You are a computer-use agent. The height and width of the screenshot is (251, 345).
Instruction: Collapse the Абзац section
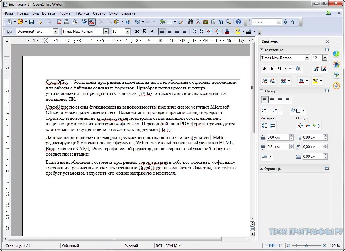coord(262,91)
